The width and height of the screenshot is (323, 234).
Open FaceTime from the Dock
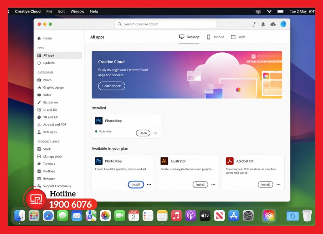[x=120, y=216]
